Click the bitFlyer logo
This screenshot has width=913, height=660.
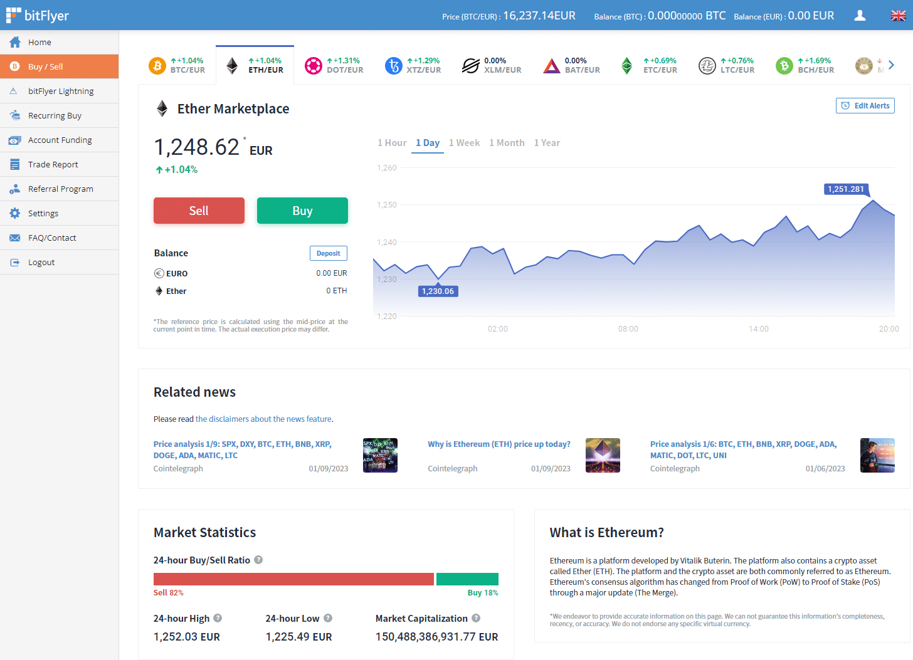point(38,15)
